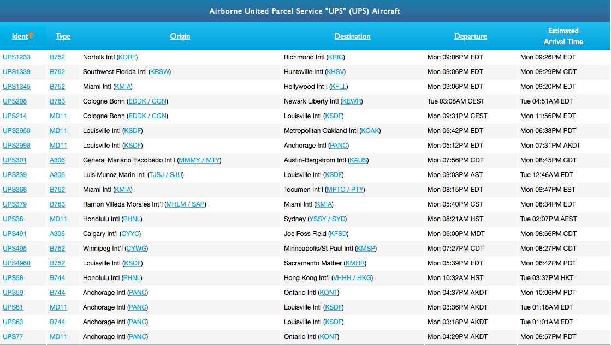Open flight UPS208
This screenshot has height=345, width=611.
pyautogui.click(x=15, y=101)
